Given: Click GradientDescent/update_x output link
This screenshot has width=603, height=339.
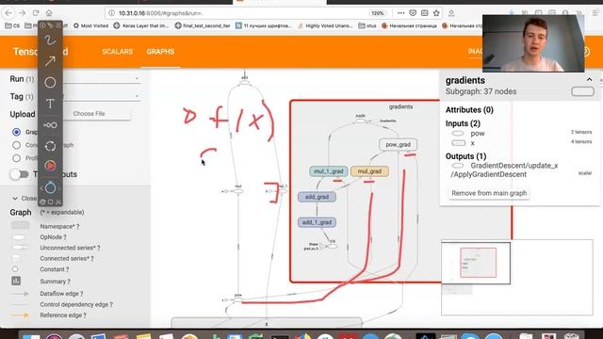Looking at the screenshot, I should coord(504,169).
